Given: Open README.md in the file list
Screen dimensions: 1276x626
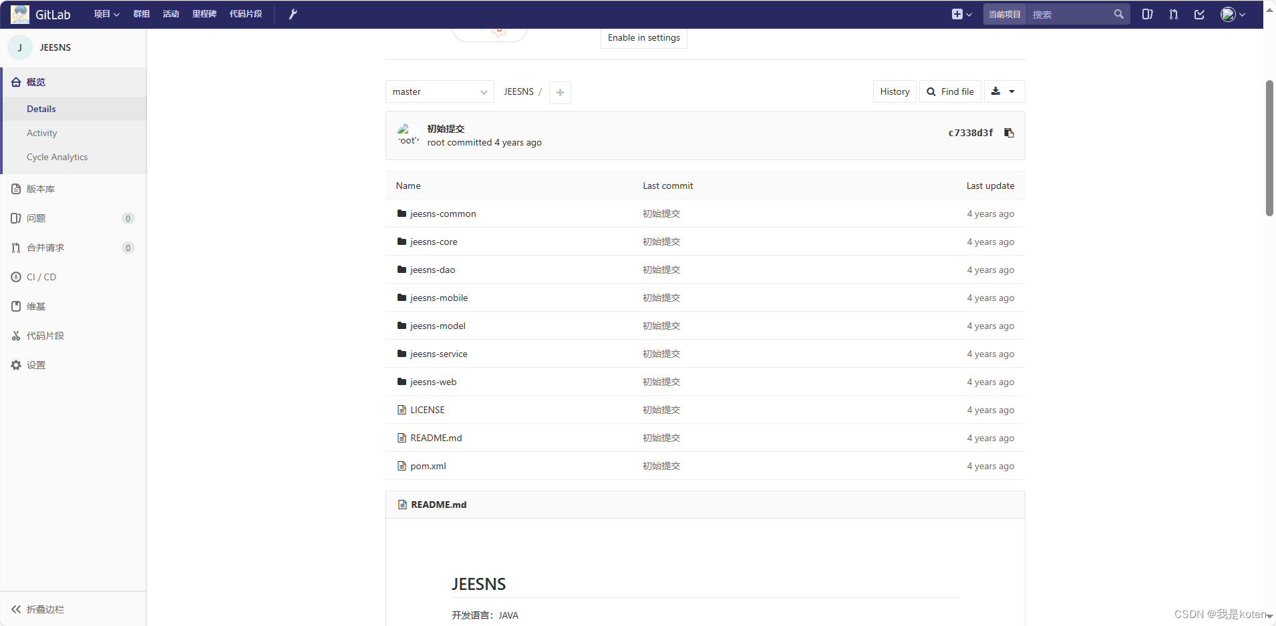Looking at the screenshot, I should click(436, 438).
